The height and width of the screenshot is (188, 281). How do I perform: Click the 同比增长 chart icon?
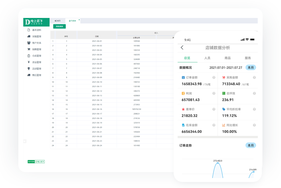click(x=224, y=125)
